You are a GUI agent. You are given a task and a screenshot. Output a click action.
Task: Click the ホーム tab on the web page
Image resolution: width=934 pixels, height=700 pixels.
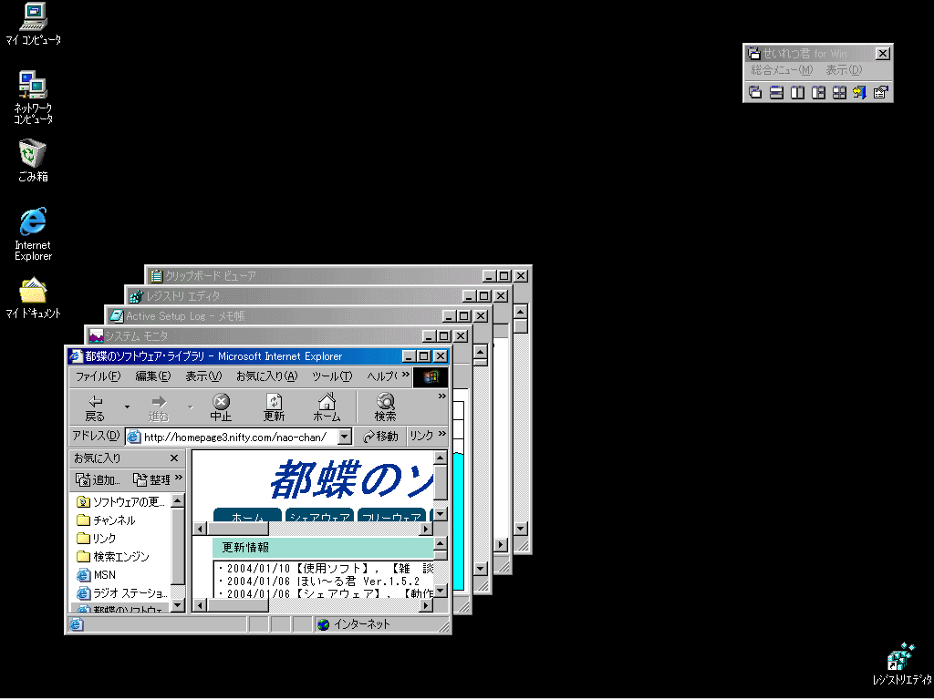[247, 516]
